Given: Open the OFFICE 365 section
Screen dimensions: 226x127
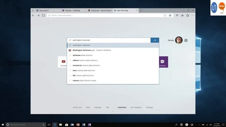Looking at the screenshot, I should (x=77, y=107).
